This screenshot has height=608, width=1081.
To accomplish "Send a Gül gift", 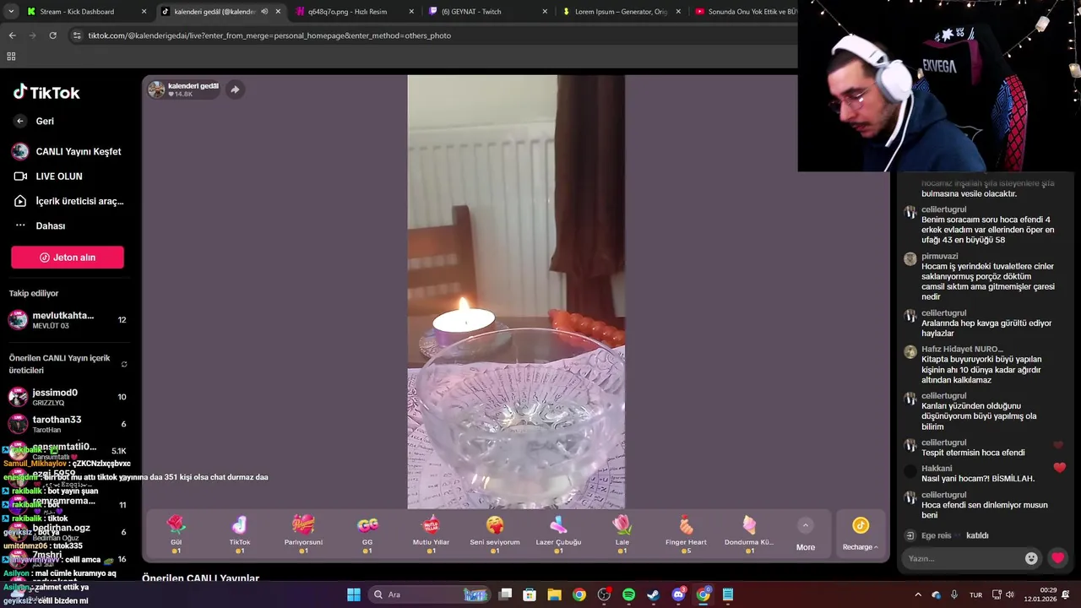I will [176, 535].
